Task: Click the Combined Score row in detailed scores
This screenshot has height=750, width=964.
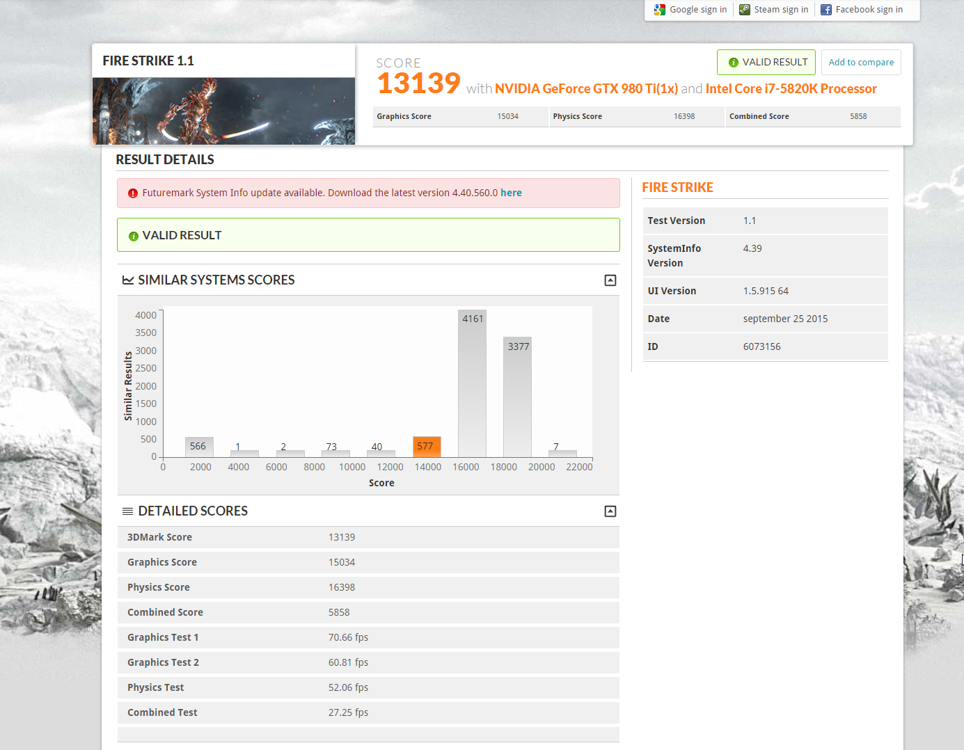Action: pos(368,612)
